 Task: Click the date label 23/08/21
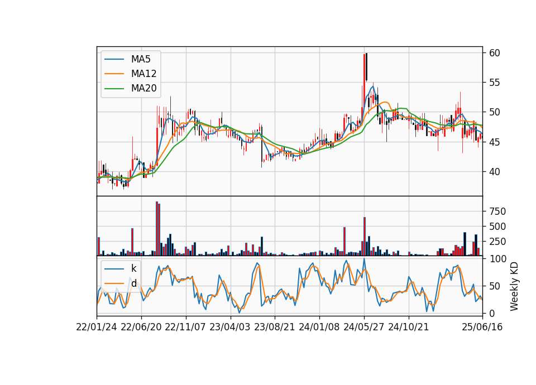point(275,327)
